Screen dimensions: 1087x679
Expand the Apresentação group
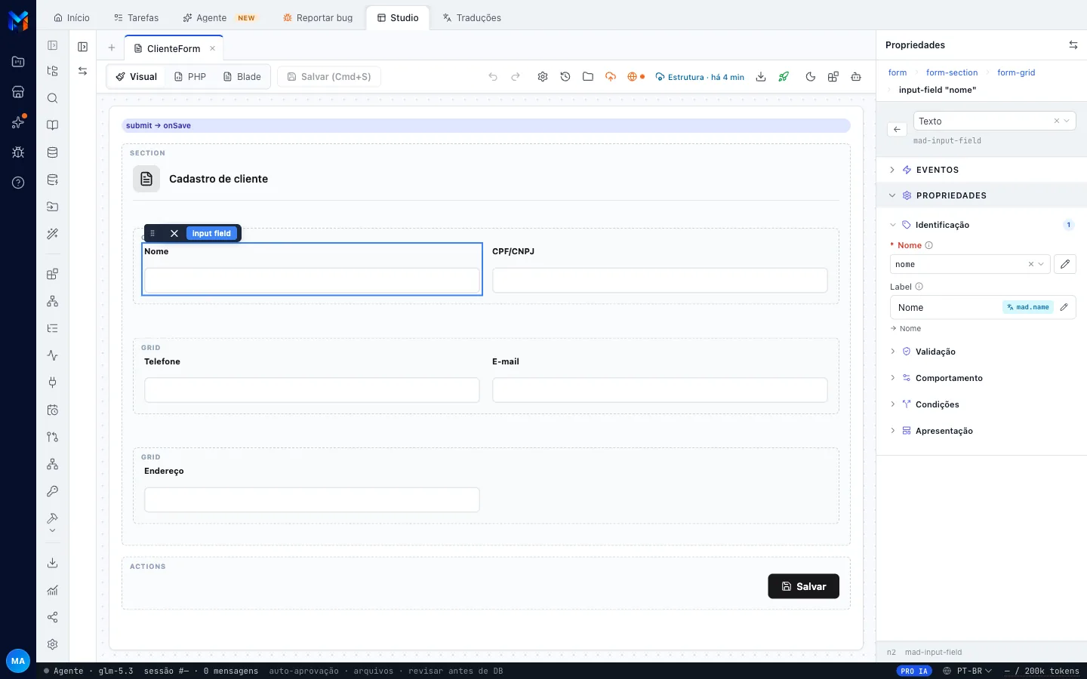(981, 431)
